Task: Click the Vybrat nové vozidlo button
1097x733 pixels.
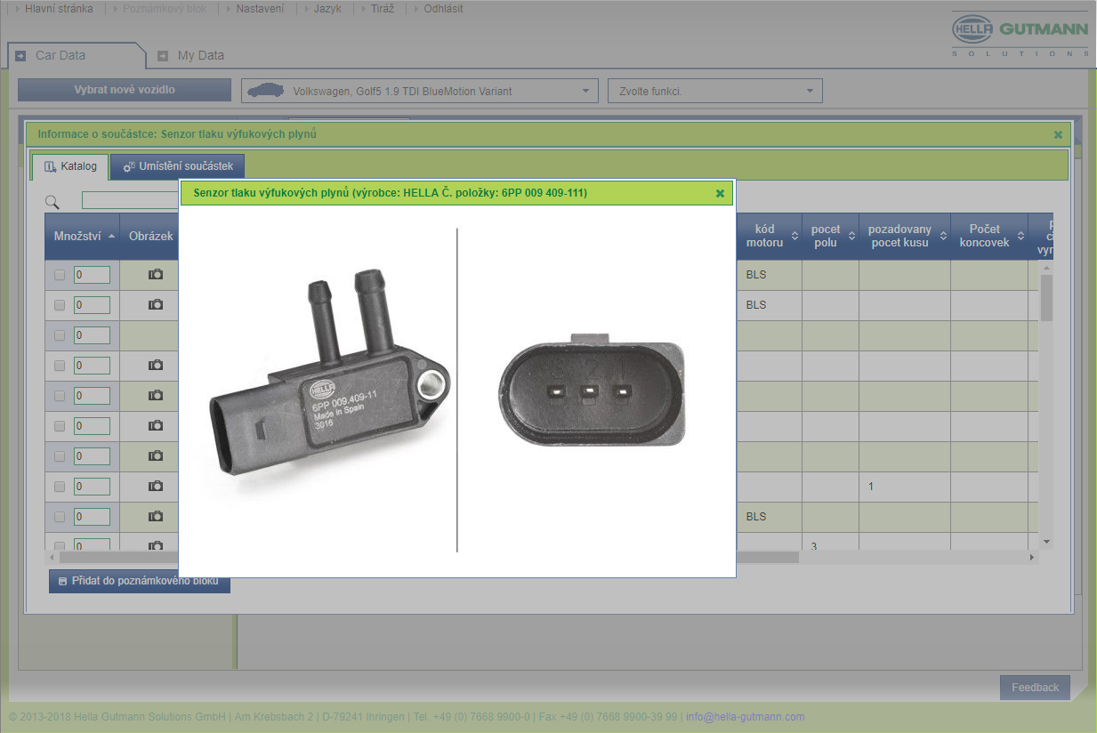Action: (125, 90)
